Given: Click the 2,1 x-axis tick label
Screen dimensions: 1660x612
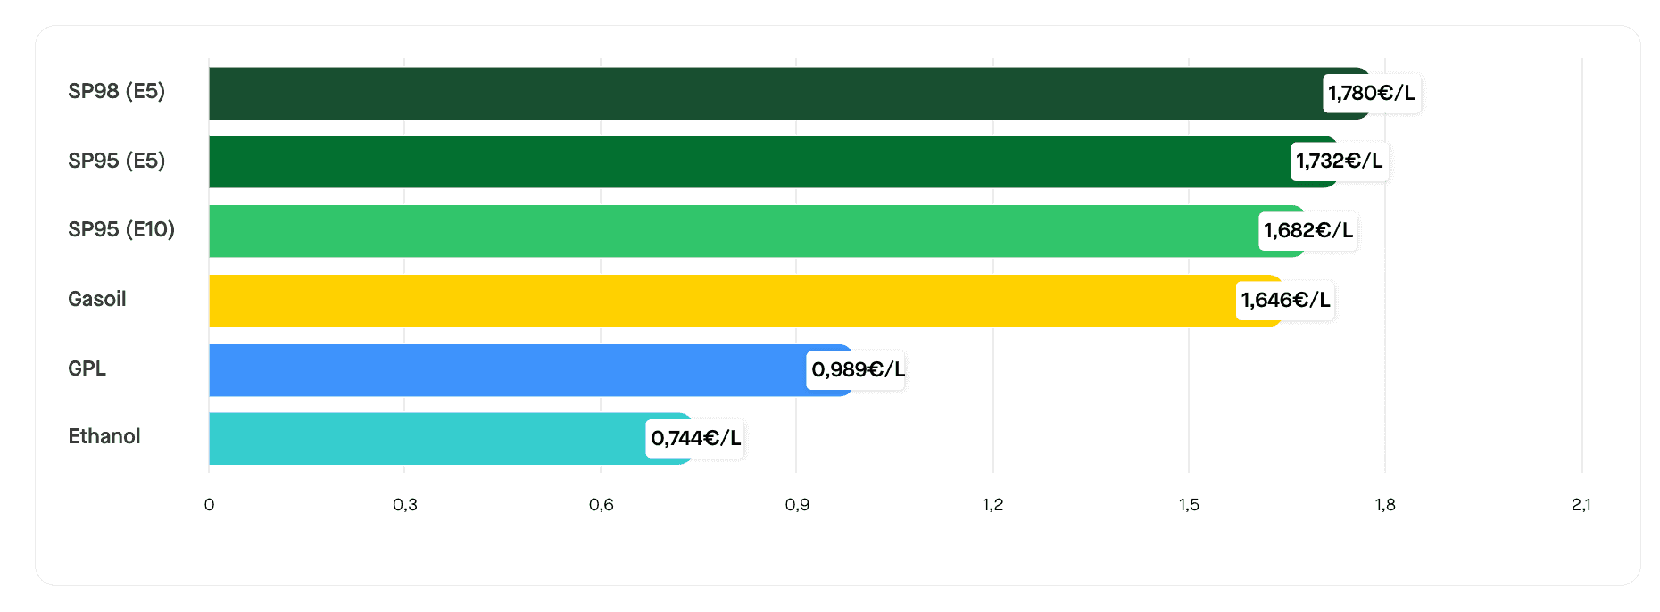Looking at the screenshot, I should click(x=1581, y=506).
